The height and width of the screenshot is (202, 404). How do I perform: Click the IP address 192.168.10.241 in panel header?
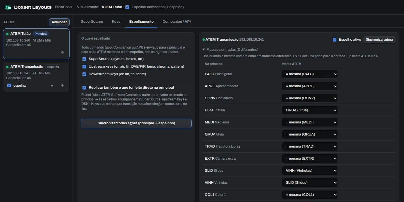[x=252, y=40]
